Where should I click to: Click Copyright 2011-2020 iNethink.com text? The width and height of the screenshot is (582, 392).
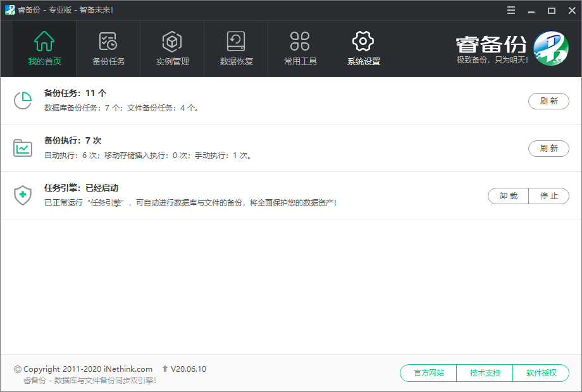click(88, 369)
